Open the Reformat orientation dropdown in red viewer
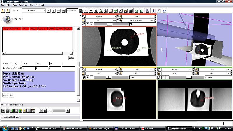The image size is (233, 131). (x=101, y=17)
